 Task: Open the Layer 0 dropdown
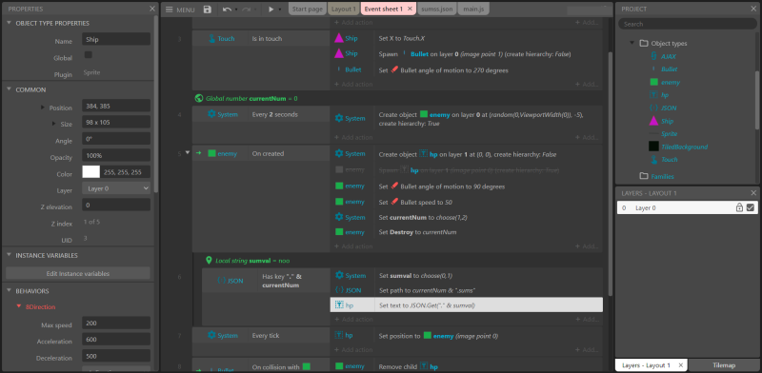point(116,188)
